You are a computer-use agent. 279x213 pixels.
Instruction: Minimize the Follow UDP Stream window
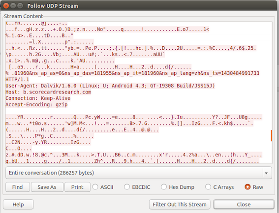coord(13,6)
